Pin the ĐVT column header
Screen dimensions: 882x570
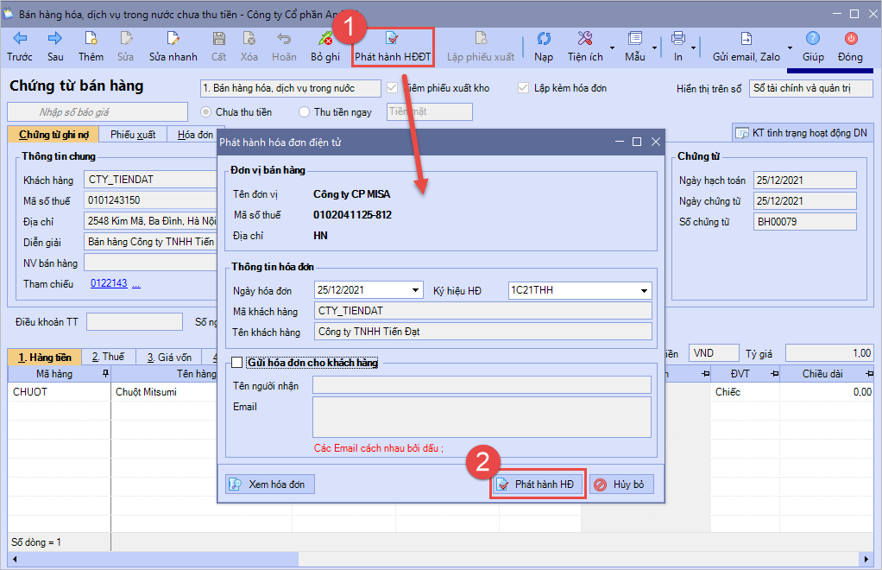tap(774, 374)
